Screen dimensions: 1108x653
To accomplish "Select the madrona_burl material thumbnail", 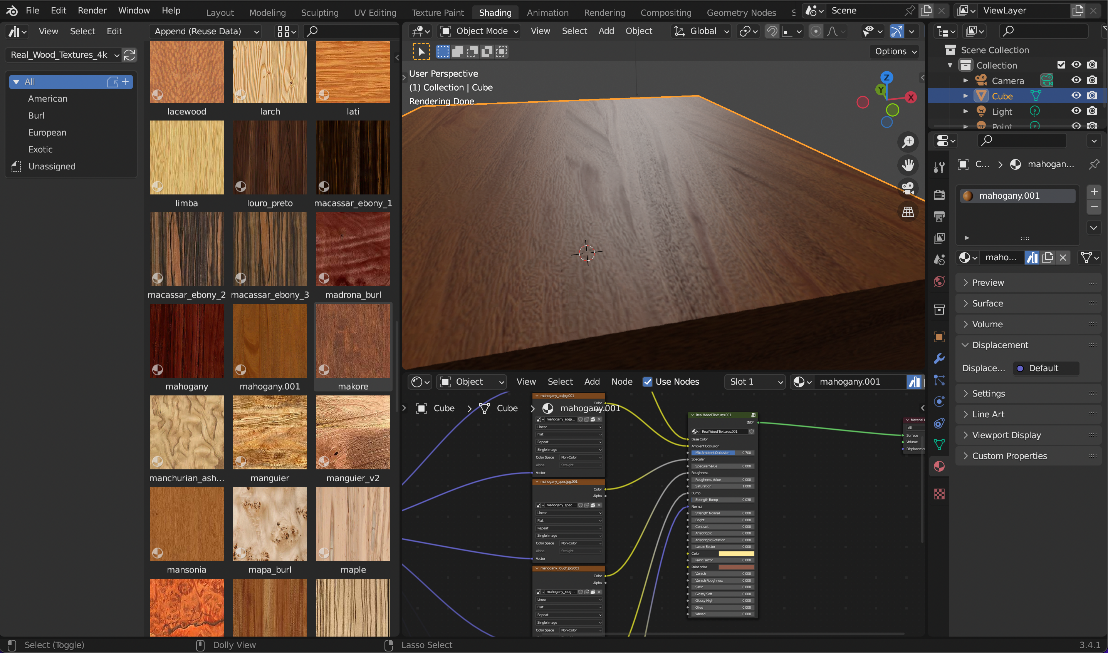I will tap(353, 249).
